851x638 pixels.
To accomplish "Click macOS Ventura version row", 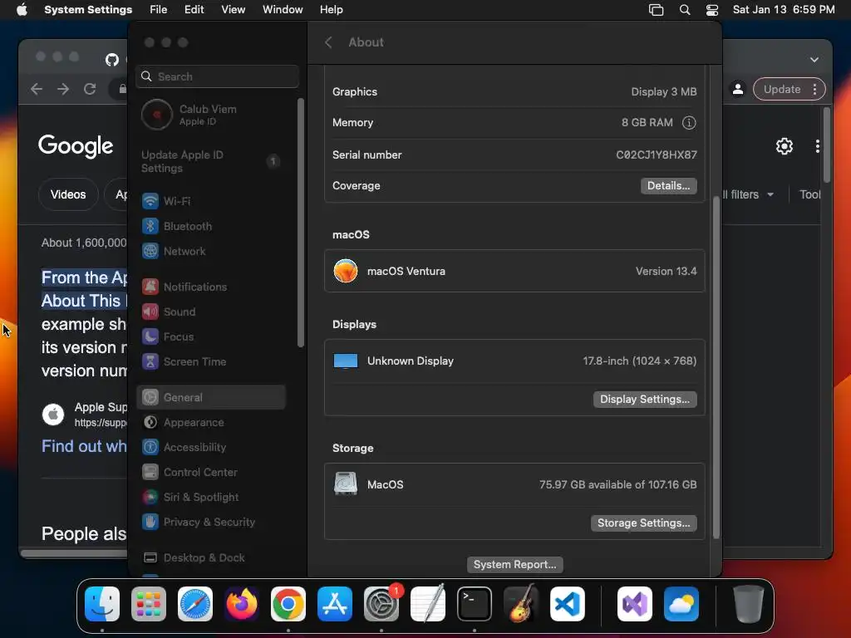I will coord(514,272).
